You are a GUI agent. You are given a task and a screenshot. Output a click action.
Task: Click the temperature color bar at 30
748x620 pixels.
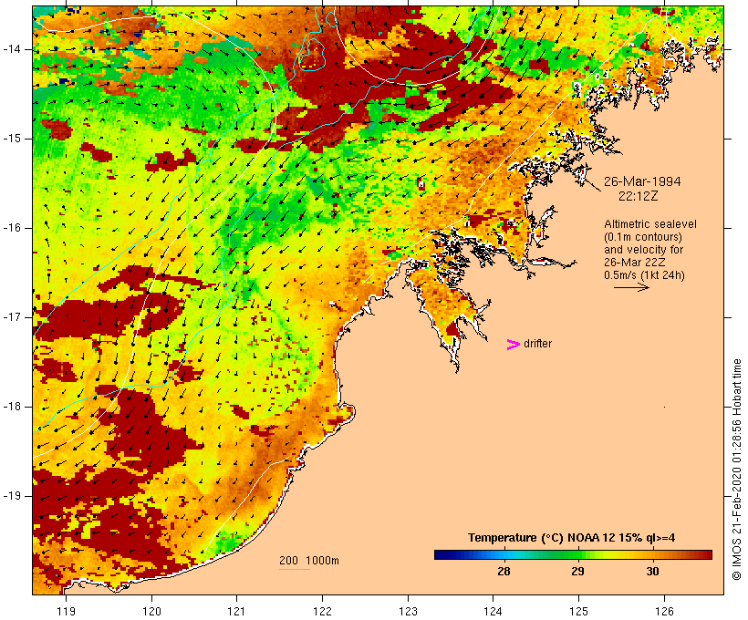click(x=652, y=554)
